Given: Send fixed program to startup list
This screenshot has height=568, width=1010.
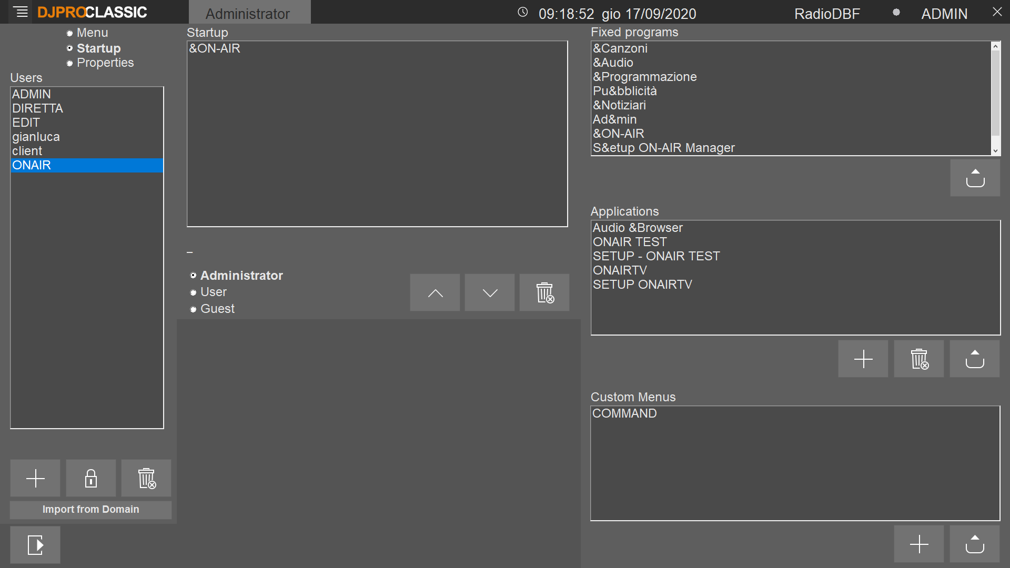Looking at the screenshot, I should 975,178.
